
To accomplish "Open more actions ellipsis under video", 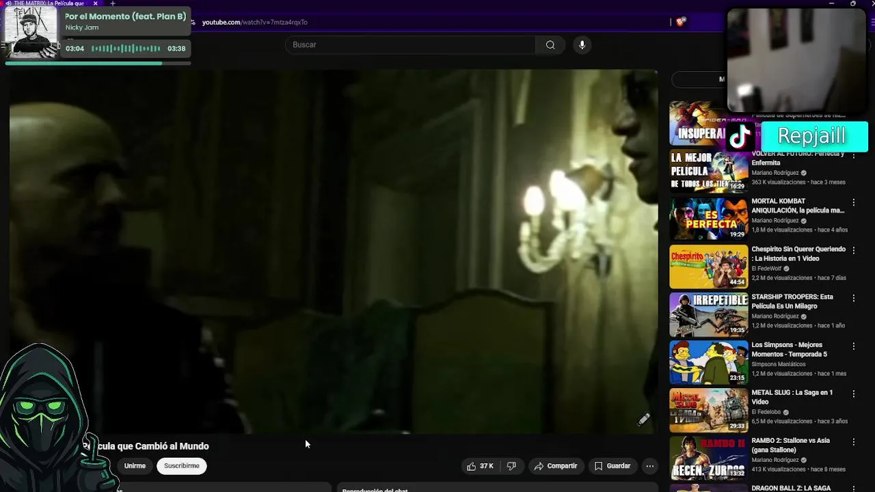I will pos(650,466).
